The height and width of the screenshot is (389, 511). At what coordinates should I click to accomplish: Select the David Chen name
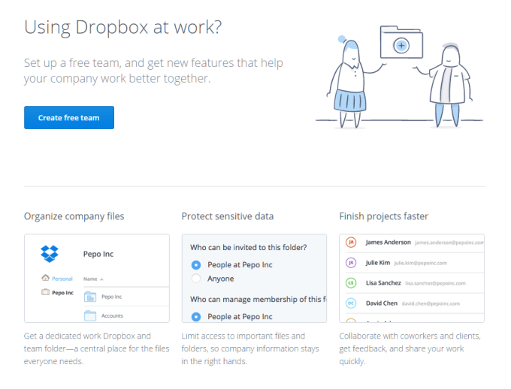click(x=382, y=303)
